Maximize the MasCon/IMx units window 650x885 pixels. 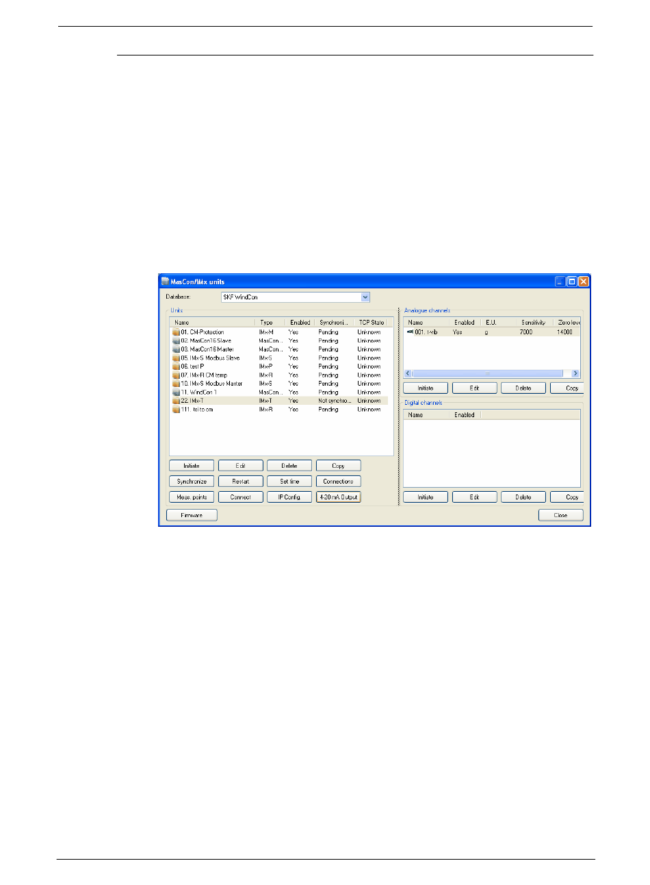[x=571, y=282]
